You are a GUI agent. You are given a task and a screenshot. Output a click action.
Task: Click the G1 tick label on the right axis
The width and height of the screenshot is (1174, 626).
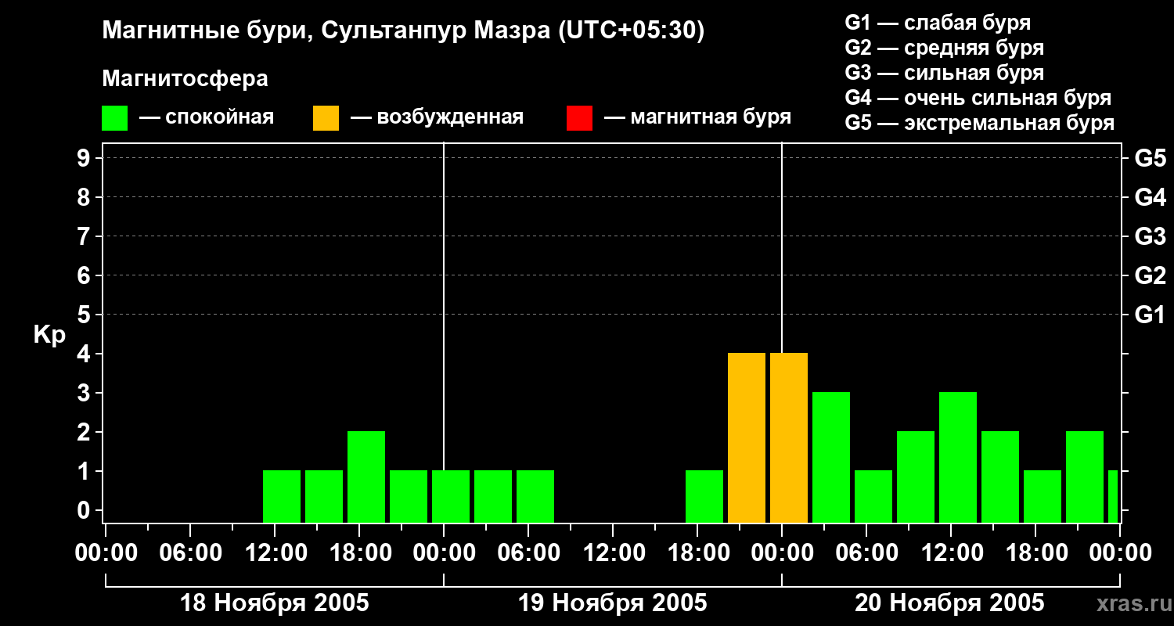click(1151, 315)
